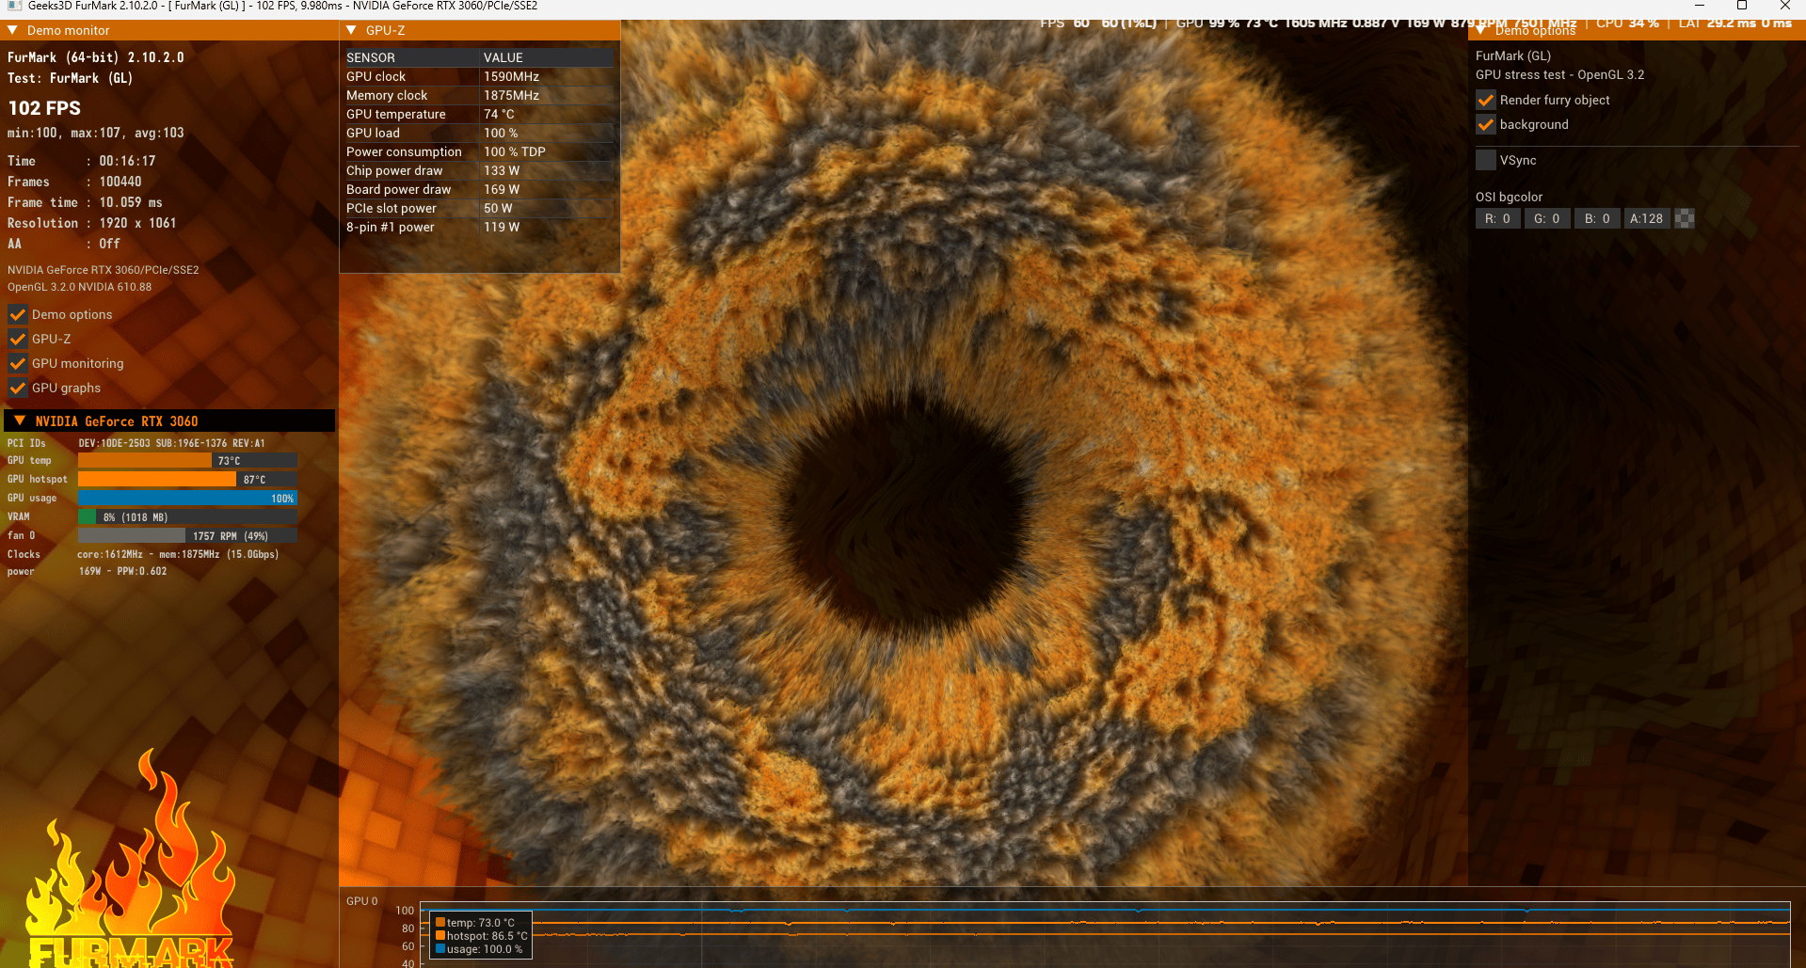Click the OSI bgcolor label

pos(1510,197)
